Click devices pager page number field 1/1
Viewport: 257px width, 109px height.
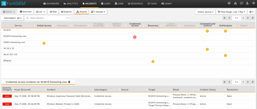[236, 18]
